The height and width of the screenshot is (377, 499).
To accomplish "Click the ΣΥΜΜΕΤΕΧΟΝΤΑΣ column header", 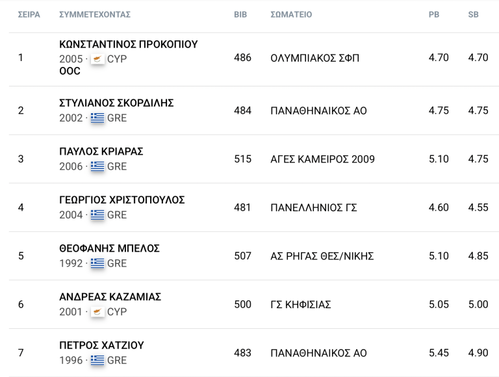I will 95,14.
